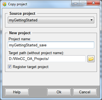Click the 'Project name:' label
The width and height of the screenshot is (102, 100).
tap(20, 39)
